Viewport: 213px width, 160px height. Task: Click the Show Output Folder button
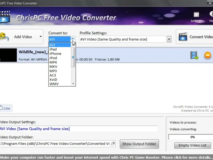[139, 144]
